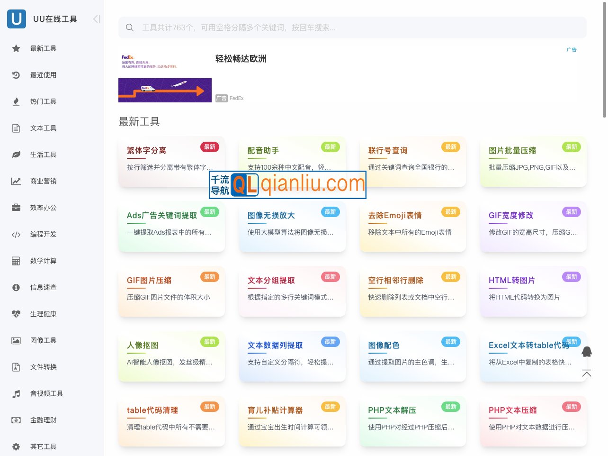Click the UU logo in the sidebar
608x456 pixels.
coord(16,18)
